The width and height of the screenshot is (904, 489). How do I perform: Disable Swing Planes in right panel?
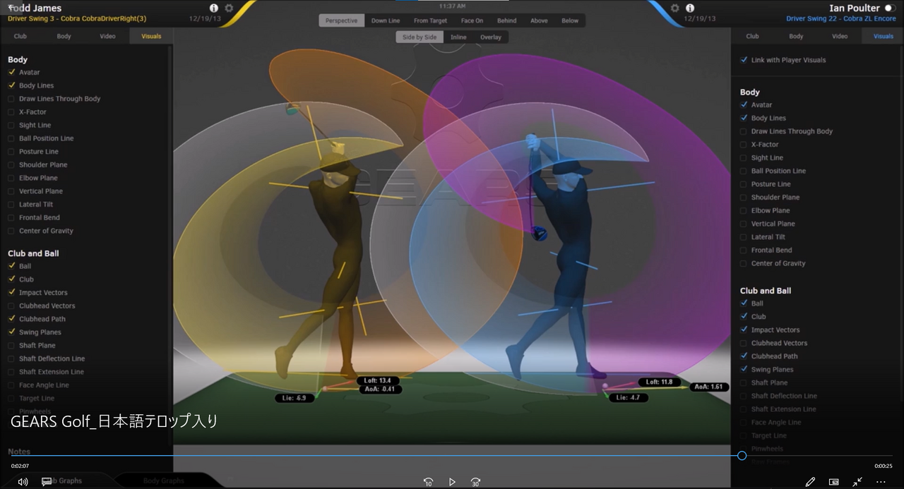(x=744, y=370)
